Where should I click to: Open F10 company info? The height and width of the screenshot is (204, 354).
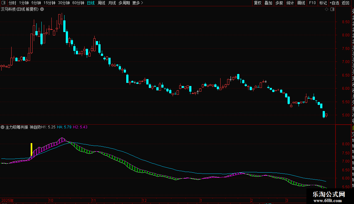point(312,3)
